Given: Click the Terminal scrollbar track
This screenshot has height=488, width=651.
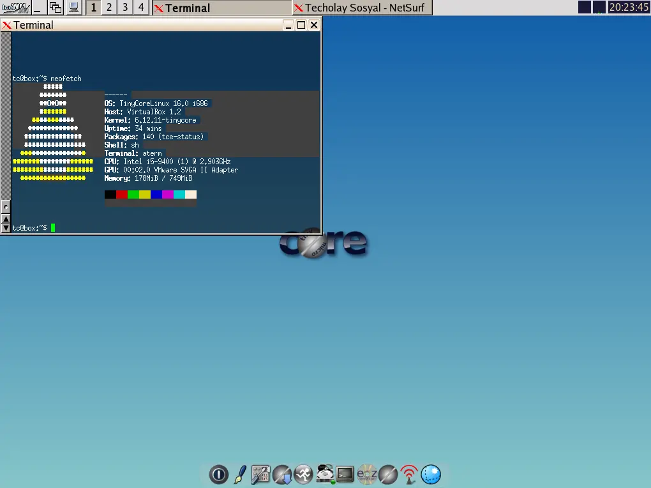Looking at the screenshot, I should 6,116.
